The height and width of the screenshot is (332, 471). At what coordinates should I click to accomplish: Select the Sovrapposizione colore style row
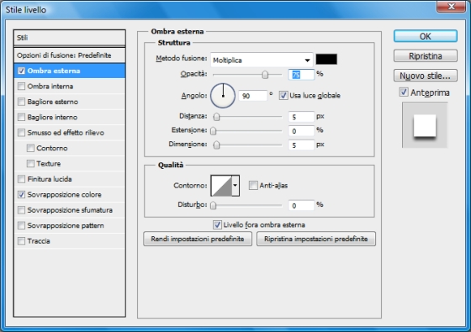click(69, 194)
